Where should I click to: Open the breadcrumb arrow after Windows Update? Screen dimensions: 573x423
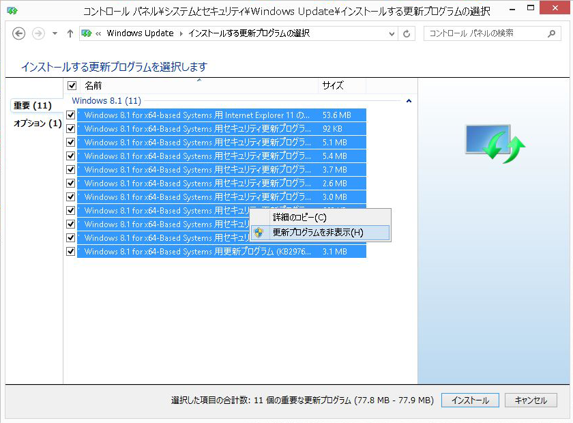181,33
